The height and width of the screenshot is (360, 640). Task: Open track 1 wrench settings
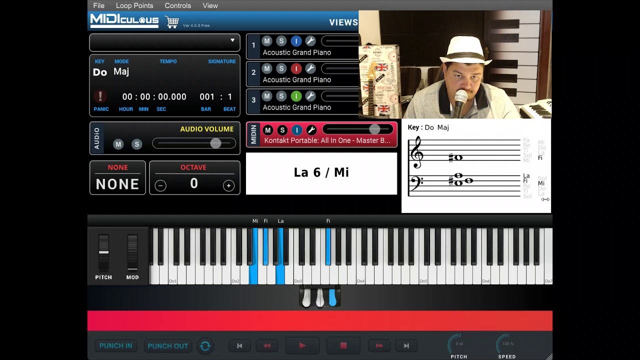[x=310, y=41]
